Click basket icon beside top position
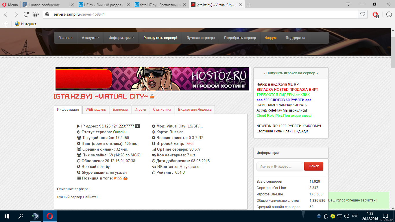The width and height of the screenshot is (395, 222). pos(125,178)
